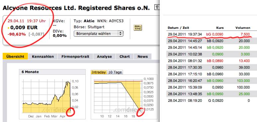Click the question mark help icon beside title

[157, 7]
